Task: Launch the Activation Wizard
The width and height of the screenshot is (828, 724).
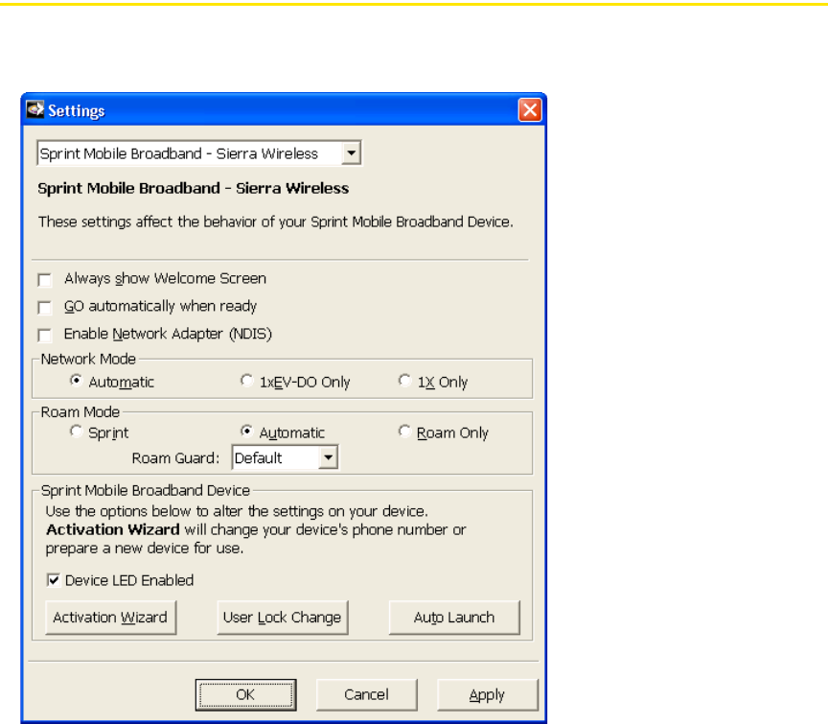Action: [x=110, y=618]
